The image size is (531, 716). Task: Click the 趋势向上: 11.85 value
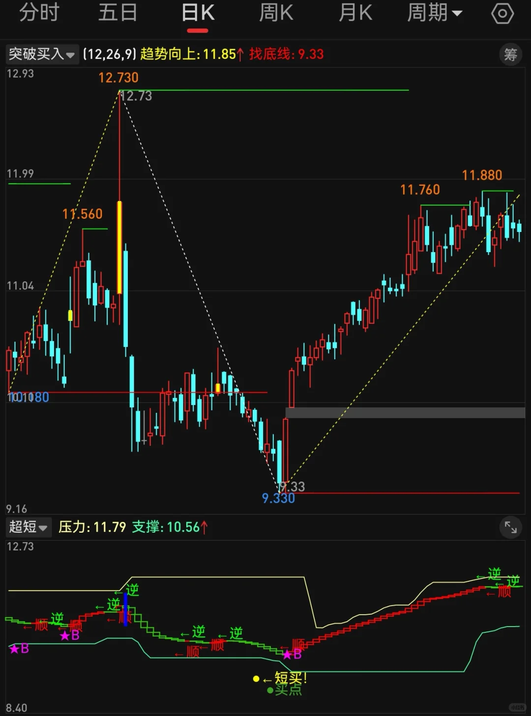pyautogui.click(x=192, y=54)
